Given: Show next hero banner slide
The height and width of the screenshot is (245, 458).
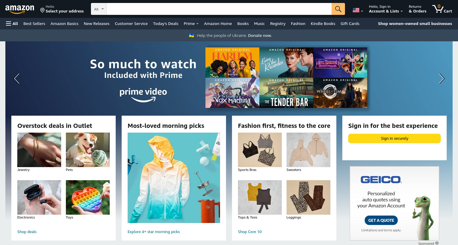Looking at the screenshot, I should [x=441, y=78].
